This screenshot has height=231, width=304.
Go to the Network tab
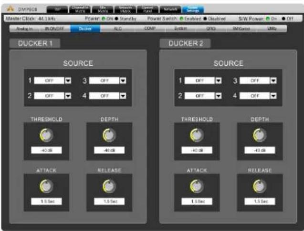point(170,9)
